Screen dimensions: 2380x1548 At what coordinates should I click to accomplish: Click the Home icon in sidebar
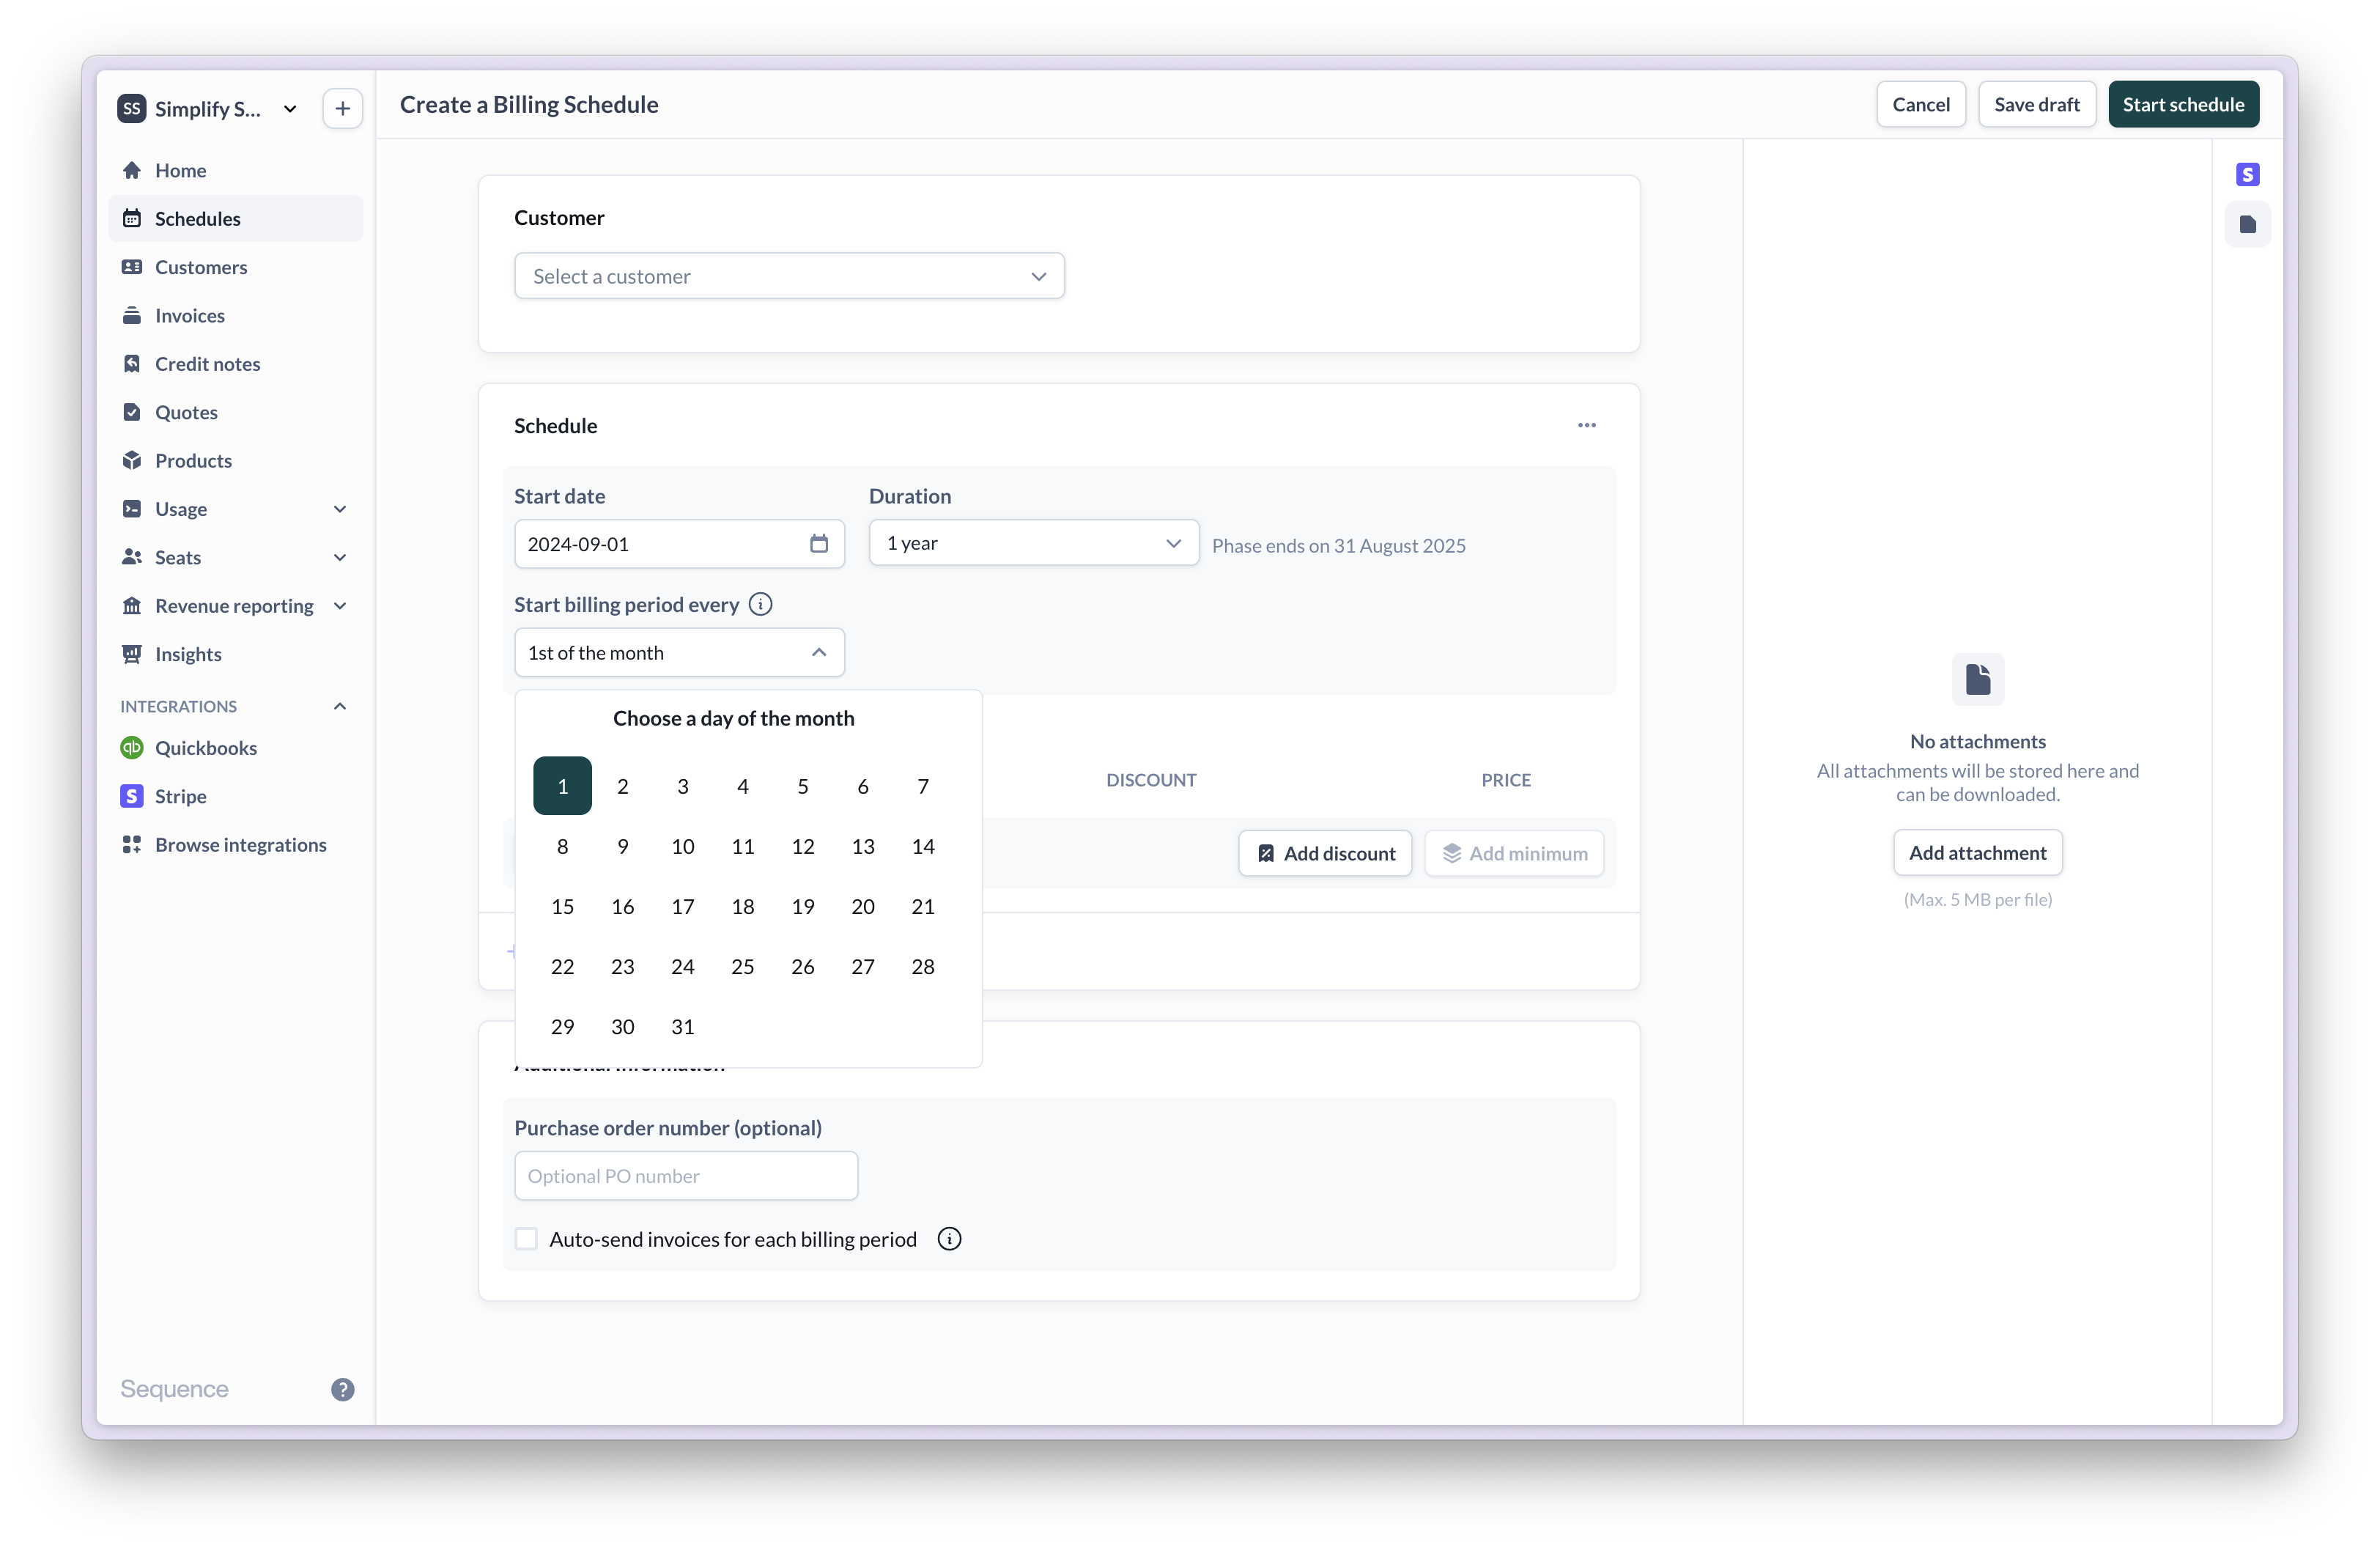click(132, 170)
